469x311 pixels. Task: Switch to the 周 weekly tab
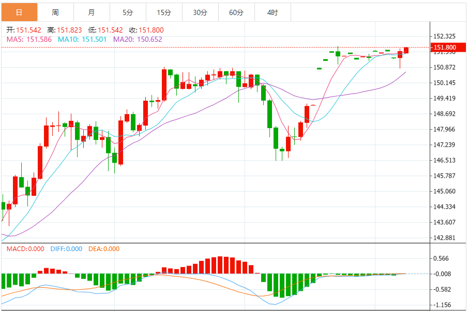click(x=55, y=12)
